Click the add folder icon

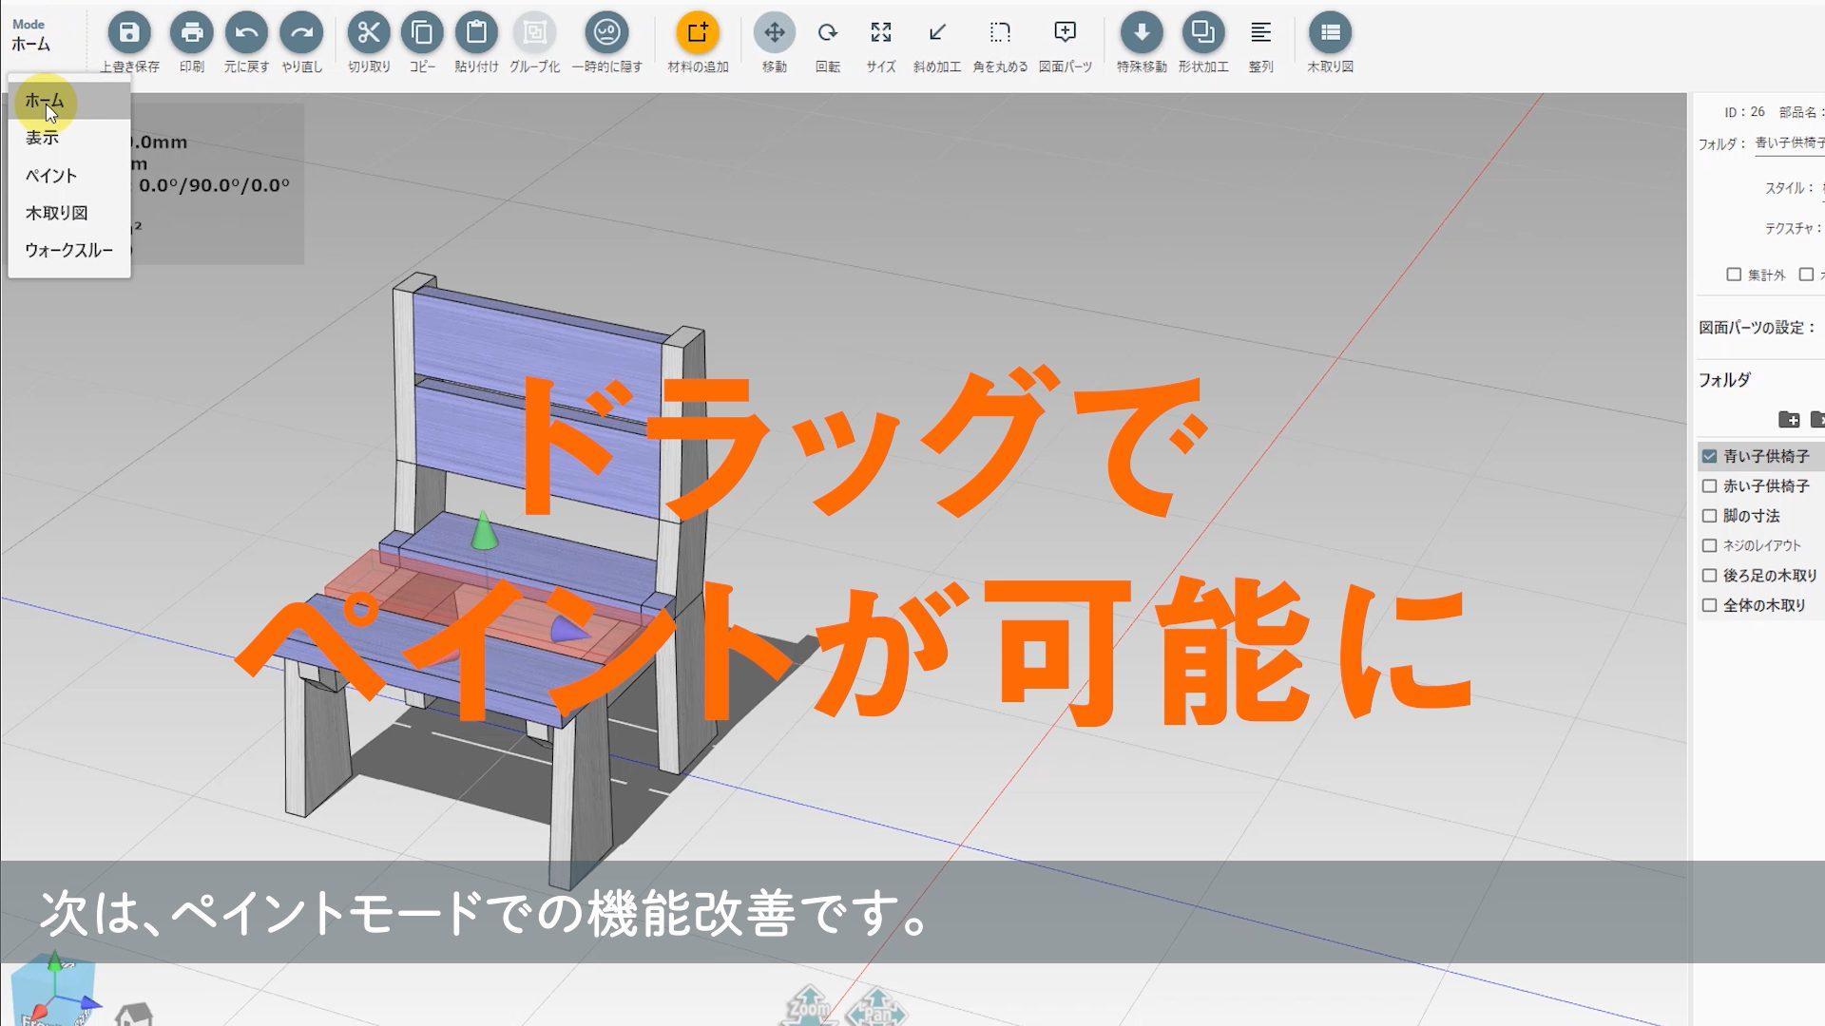coord(1789,419)
